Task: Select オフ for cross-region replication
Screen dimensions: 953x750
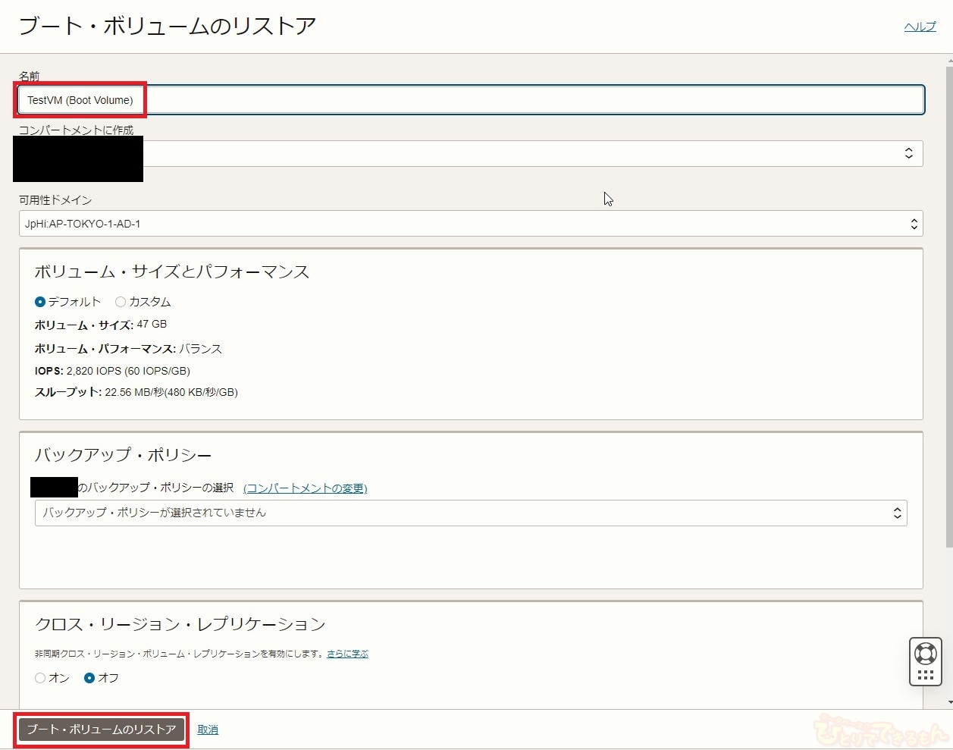Action: coord(89,678)
